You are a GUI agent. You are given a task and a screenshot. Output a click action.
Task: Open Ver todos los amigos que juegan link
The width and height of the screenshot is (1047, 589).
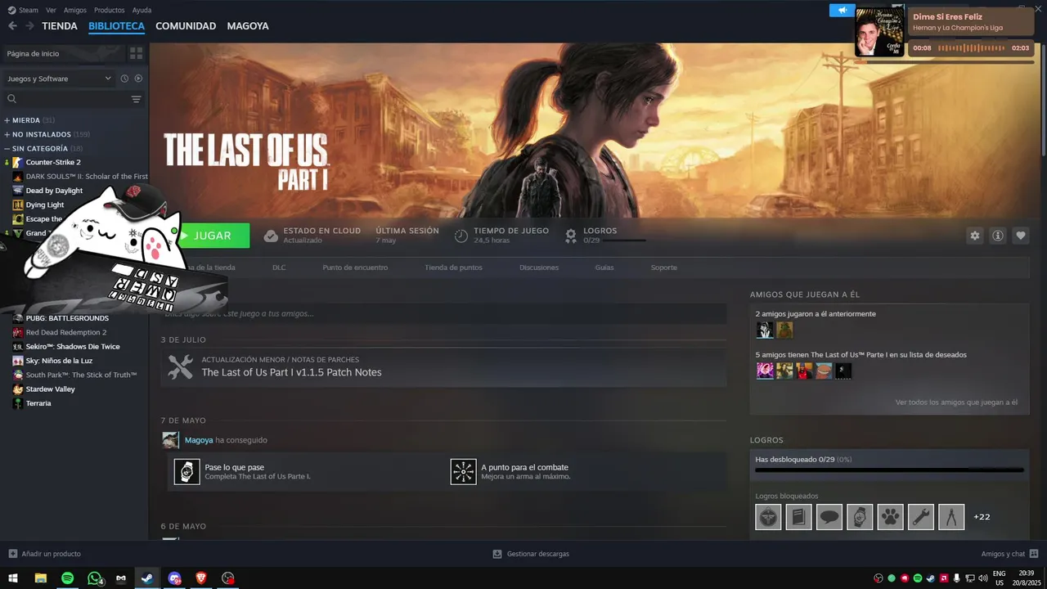(956, 402)
